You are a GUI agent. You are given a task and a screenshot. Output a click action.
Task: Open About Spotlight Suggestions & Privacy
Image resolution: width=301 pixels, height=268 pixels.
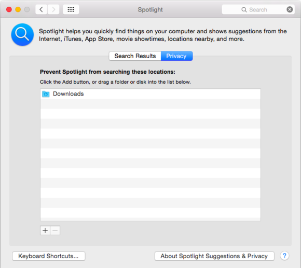(x=214, y=256)
